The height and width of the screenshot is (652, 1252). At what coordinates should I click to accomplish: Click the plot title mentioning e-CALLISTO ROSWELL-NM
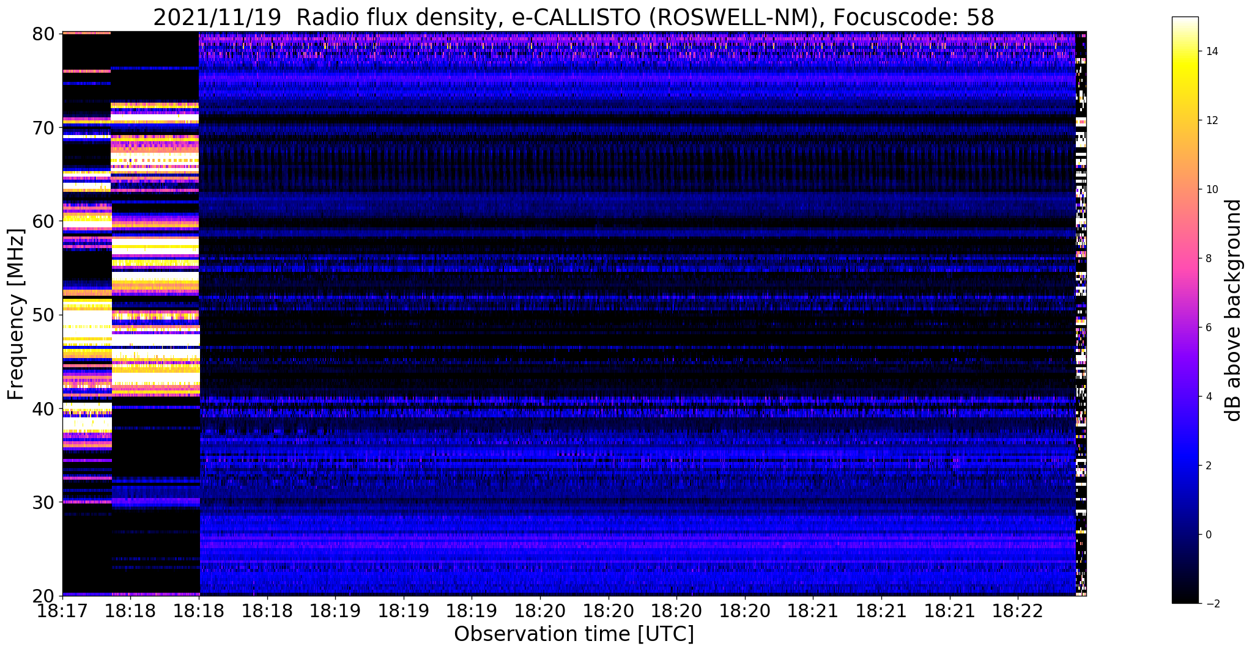(574, 16)
